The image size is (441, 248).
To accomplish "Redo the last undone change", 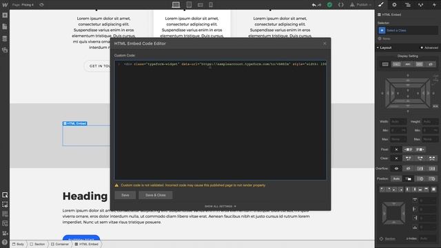I will (x=320, y=5).
